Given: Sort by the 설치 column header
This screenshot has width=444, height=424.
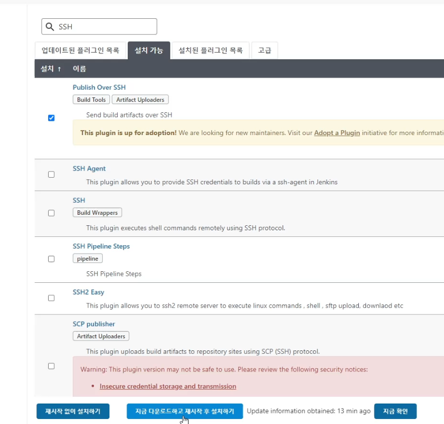Looking at the screenshot, I should click(51, 69).
